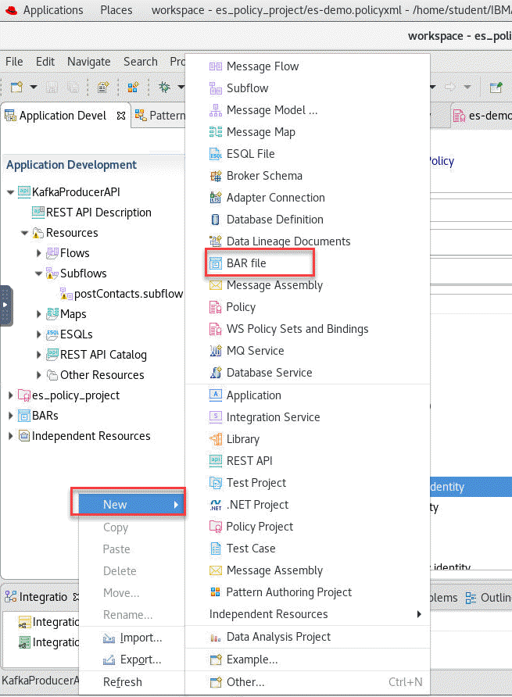Open the Navigate menu
Viewport: 512px width, 697px height.
click(x=88, y=62)
